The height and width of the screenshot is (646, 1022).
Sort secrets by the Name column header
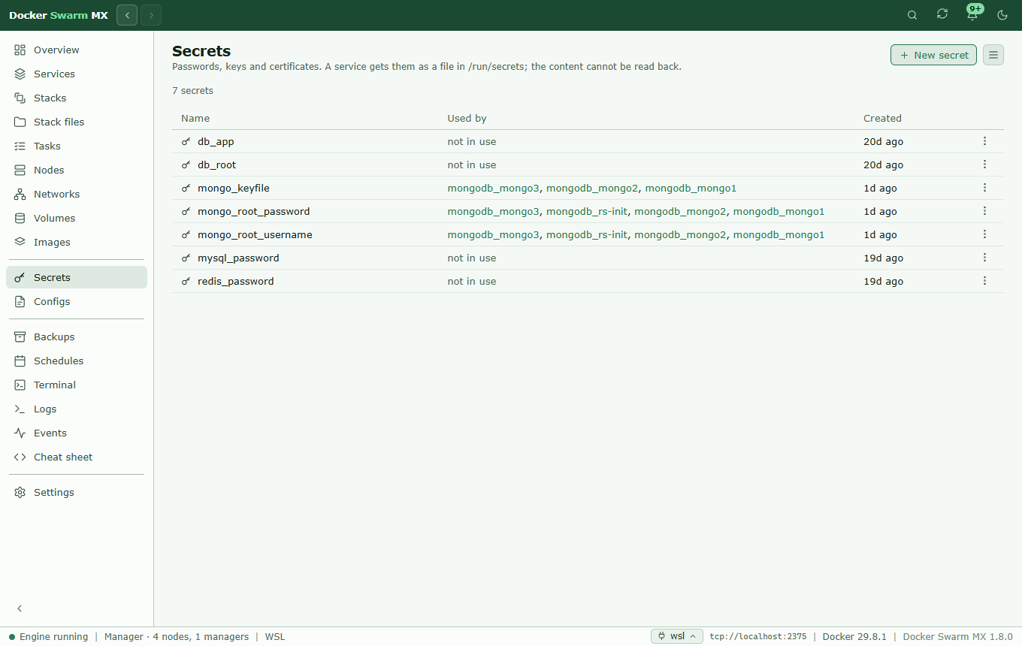click(195, 118)
